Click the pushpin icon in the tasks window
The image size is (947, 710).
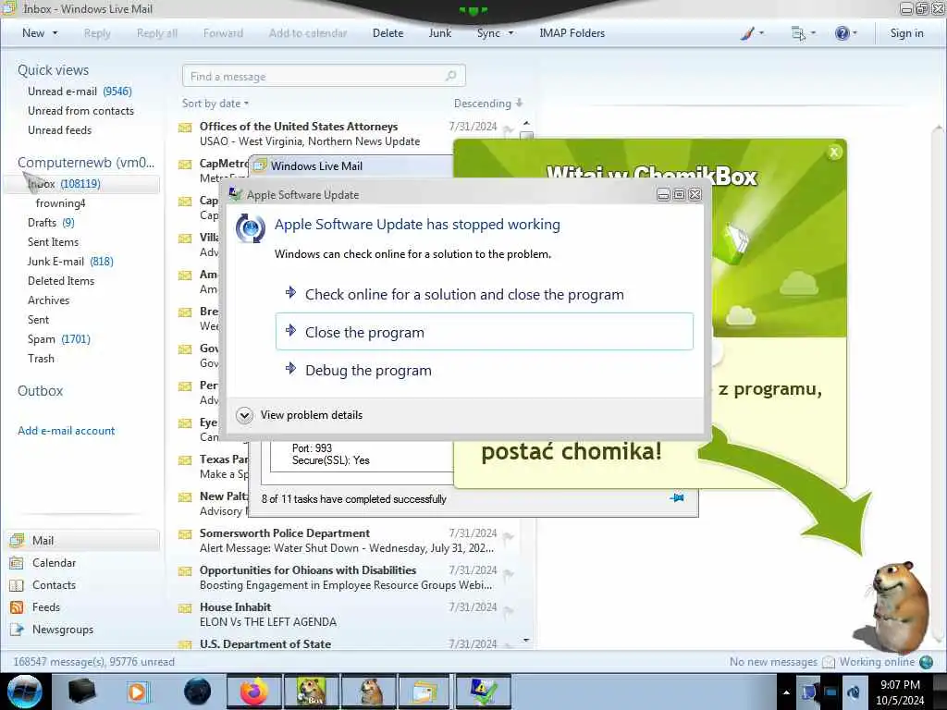(x=677, y=498)
